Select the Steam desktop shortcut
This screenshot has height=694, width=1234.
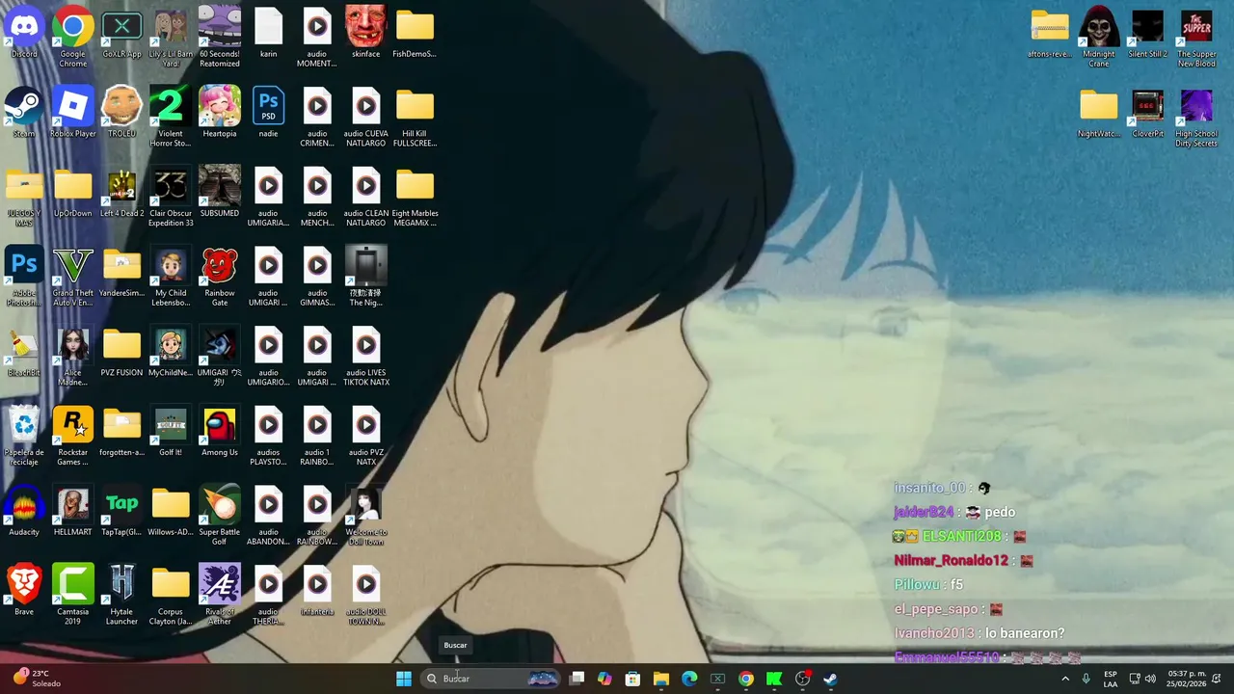point(24,112)
